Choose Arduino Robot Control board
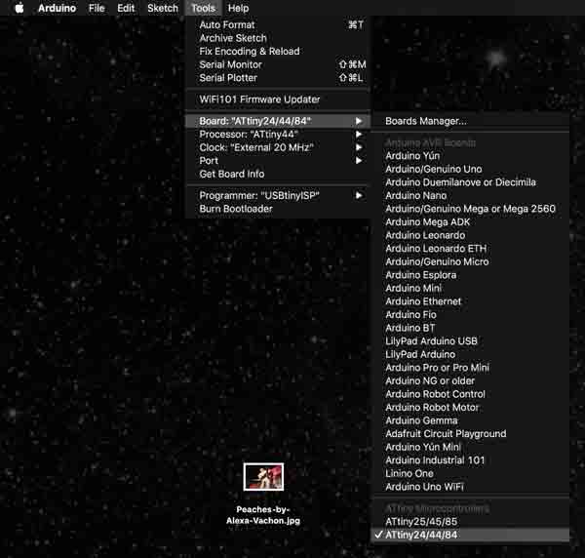585x558 pixels. (x=471, y=394)
